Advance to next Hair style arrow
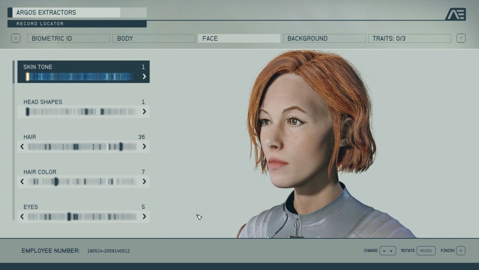479x270 pixels. click(144, 147)
